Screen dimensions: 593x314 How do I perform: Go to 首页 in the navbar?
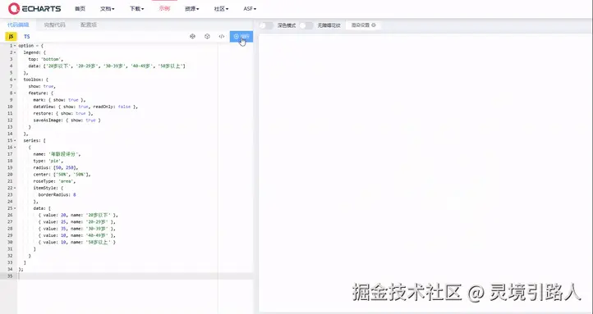pos(80,9)
